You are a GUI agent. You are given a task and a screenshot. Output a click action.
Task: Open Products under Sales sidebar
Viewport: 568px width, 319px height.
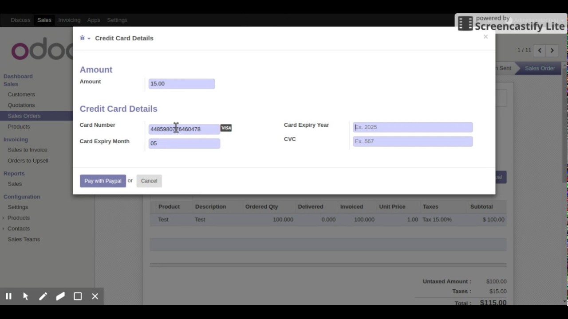19,127
